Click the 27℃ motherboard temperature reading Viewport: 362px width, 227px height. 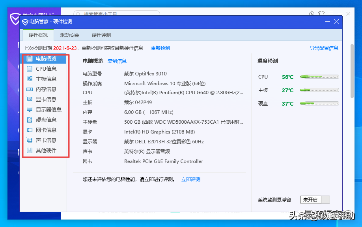tap(287, 90)
